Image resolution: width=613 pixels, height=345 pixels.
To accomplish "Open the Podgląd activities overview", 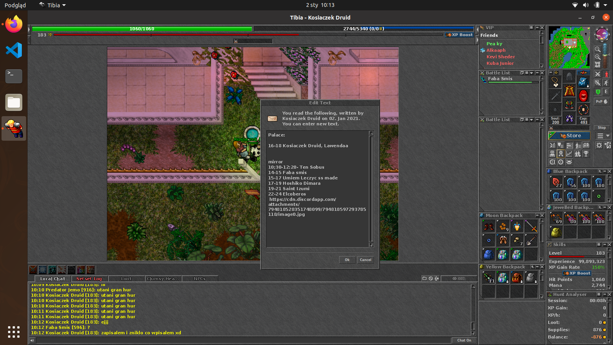I will [x=15, y=5].
